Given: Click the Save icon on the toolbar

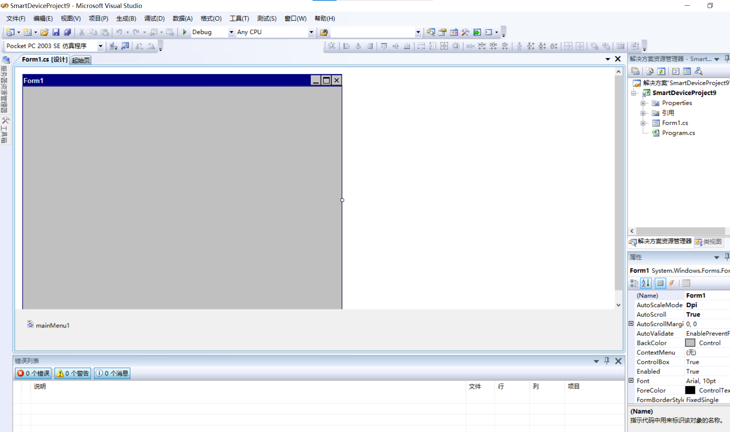Looking at the screenshot, I should [56, 32].
